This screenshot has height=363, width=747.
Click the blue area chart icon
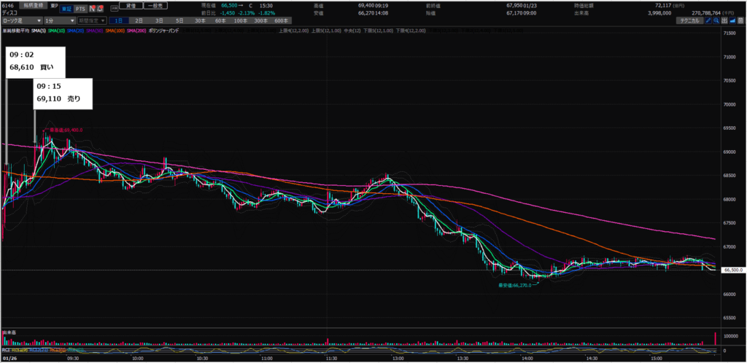pyautogui.click(x=733, y=22)
